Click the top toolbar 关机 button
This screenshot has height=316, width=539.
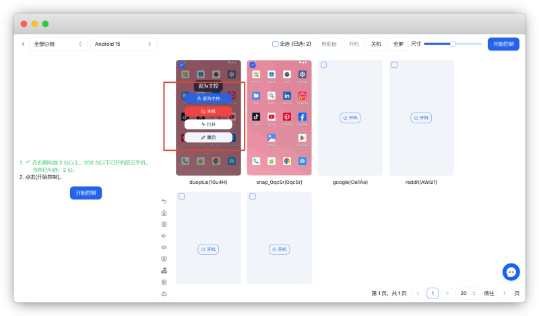[376, 44]
